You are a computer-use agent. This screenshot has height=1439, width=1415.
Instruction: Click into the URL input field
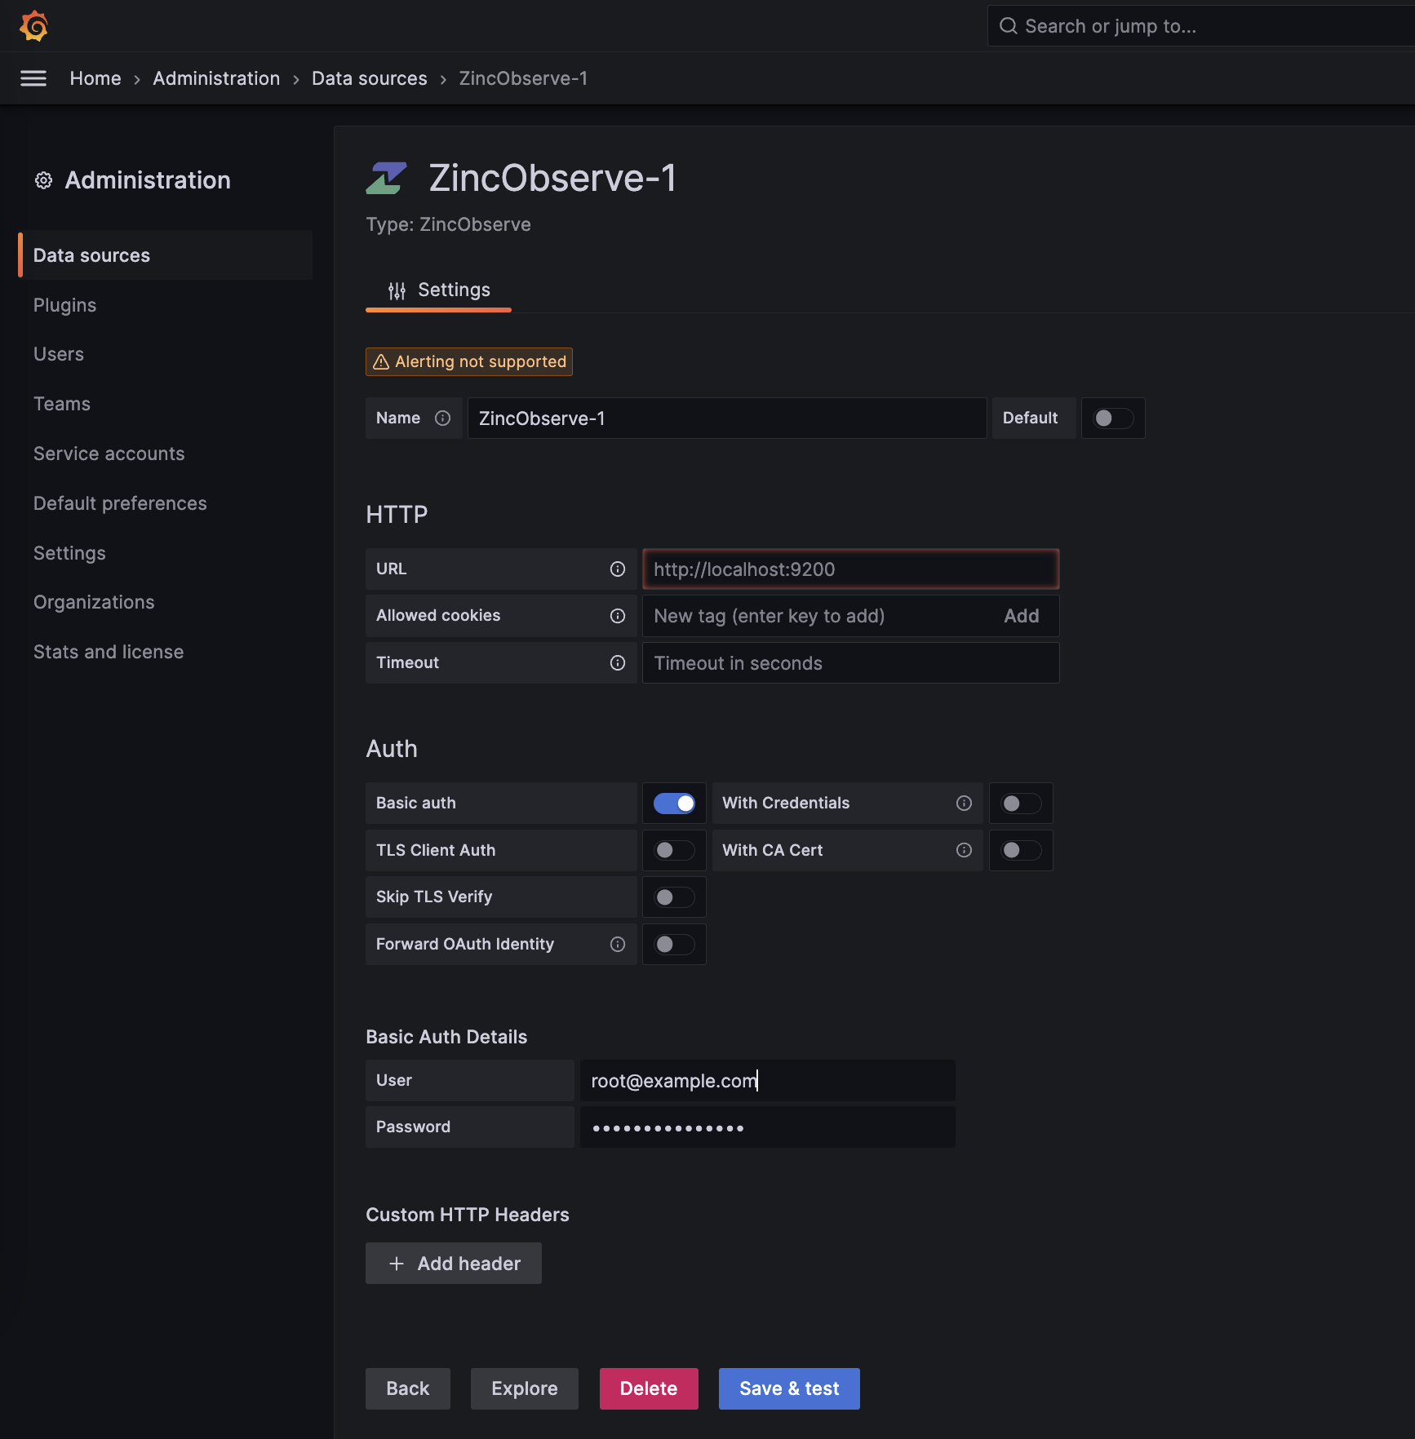click(849, 569)
